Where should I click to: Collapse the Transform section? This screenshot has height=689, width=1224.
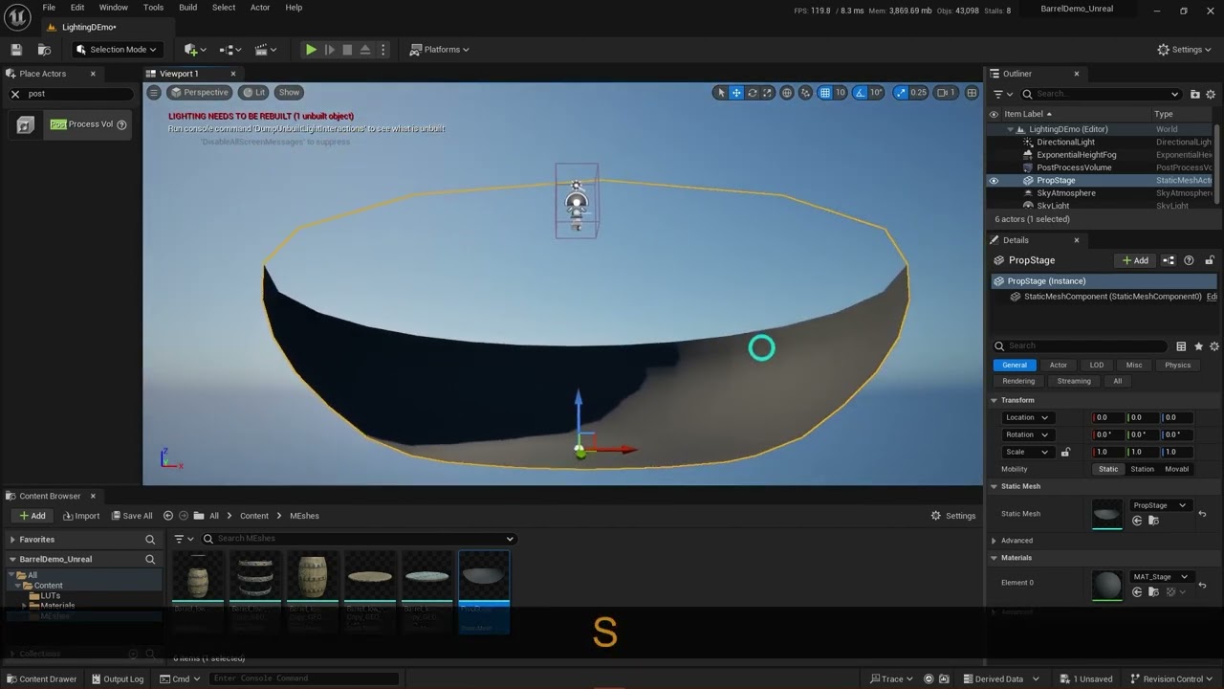(x=994, y=400)
